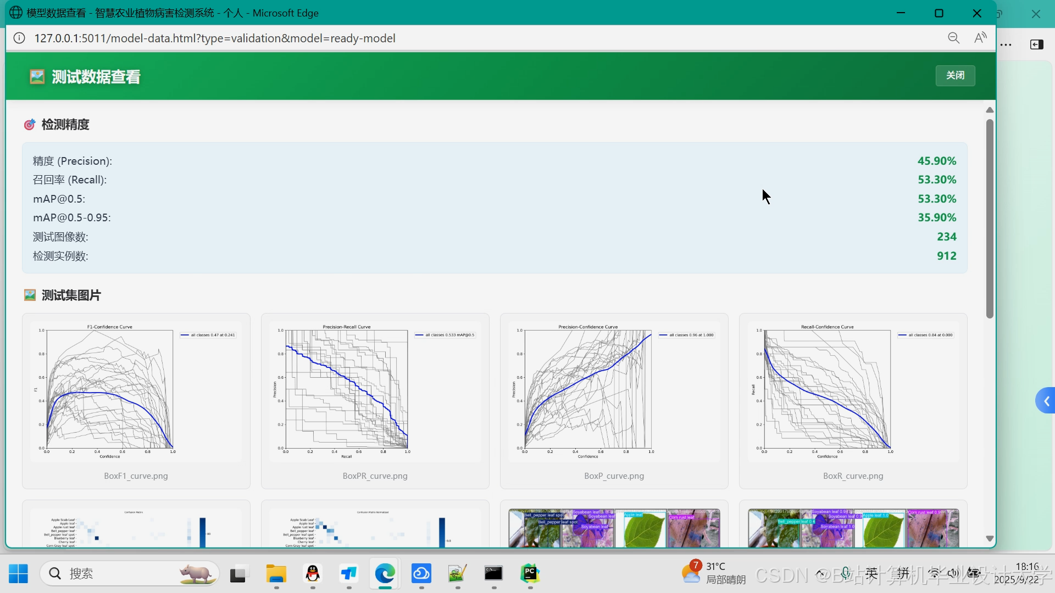The height and width of the screenshot is (593, 1055).
Task: Expand the blue side panel chevron
Action: (x=1046, y=401)
